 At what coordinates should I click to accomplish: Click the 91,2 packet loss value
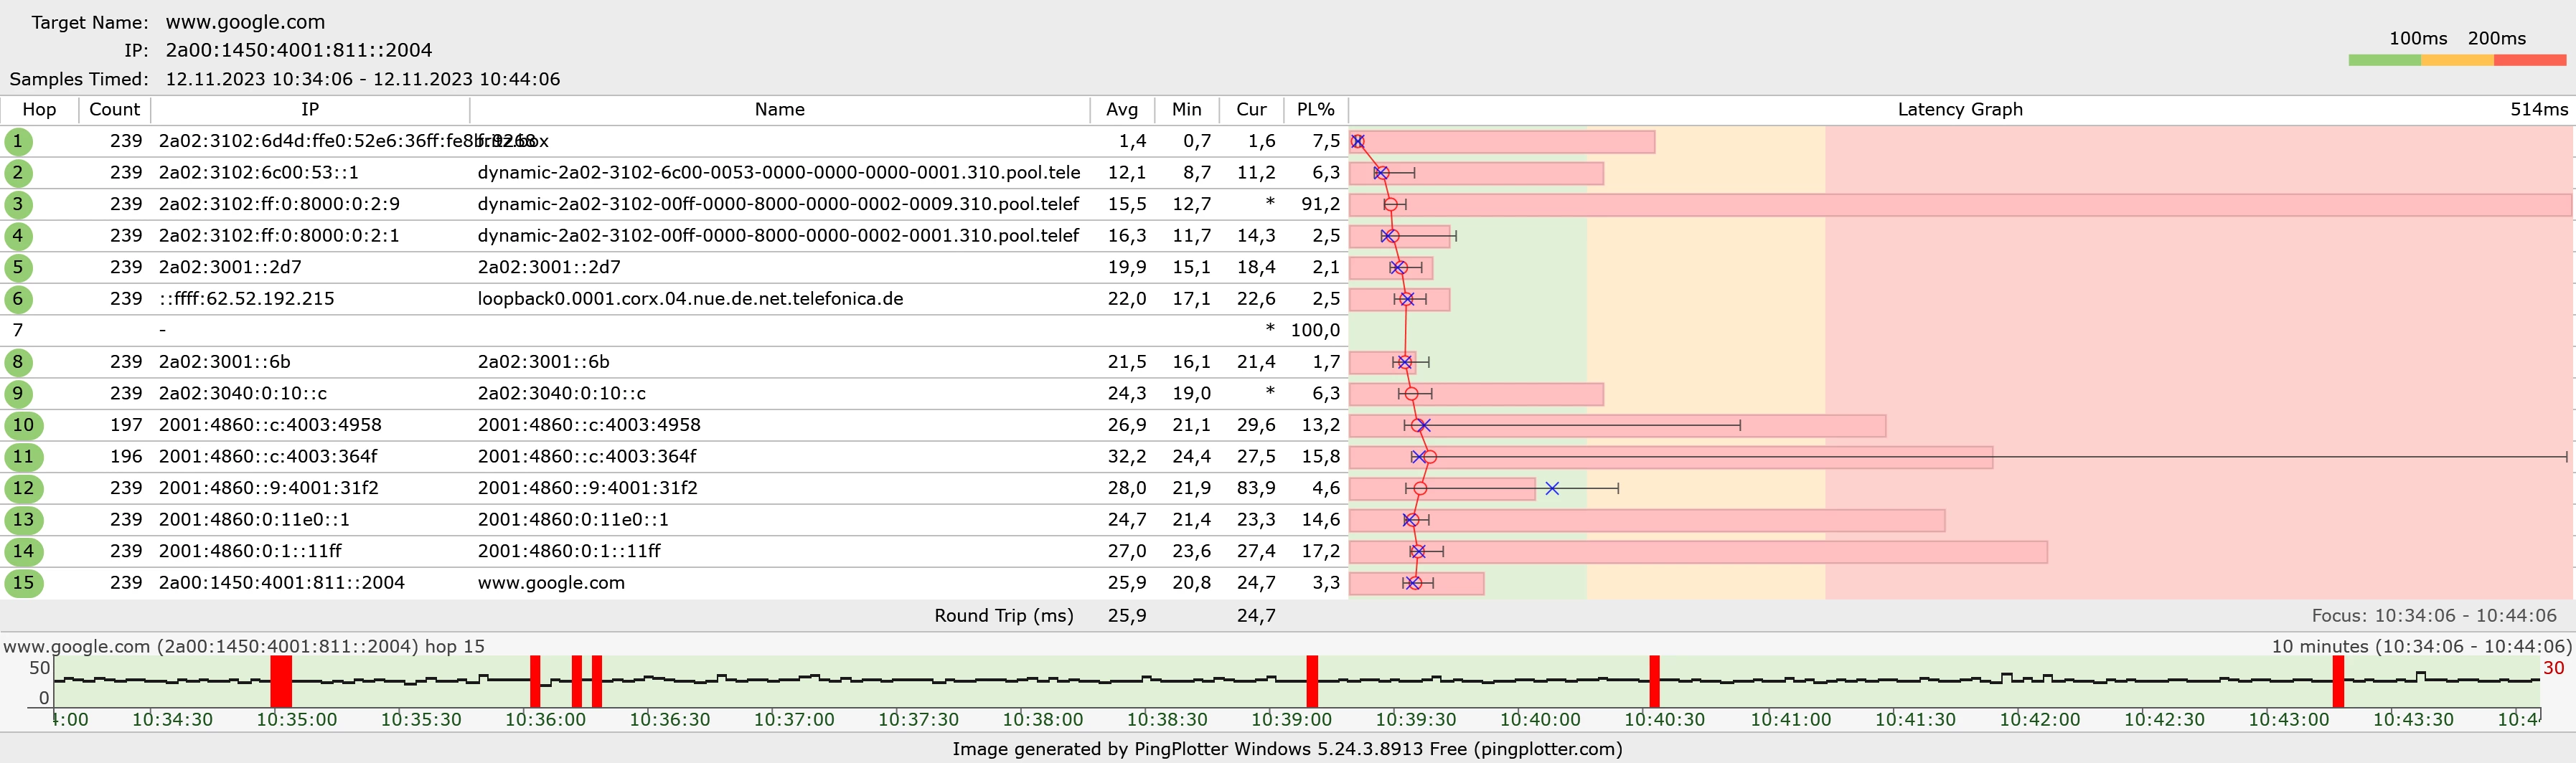pyautogui.click(x=1320, y=204)
